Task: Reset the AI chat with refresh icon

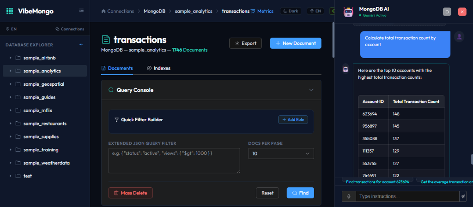Action: coord(447,12)
